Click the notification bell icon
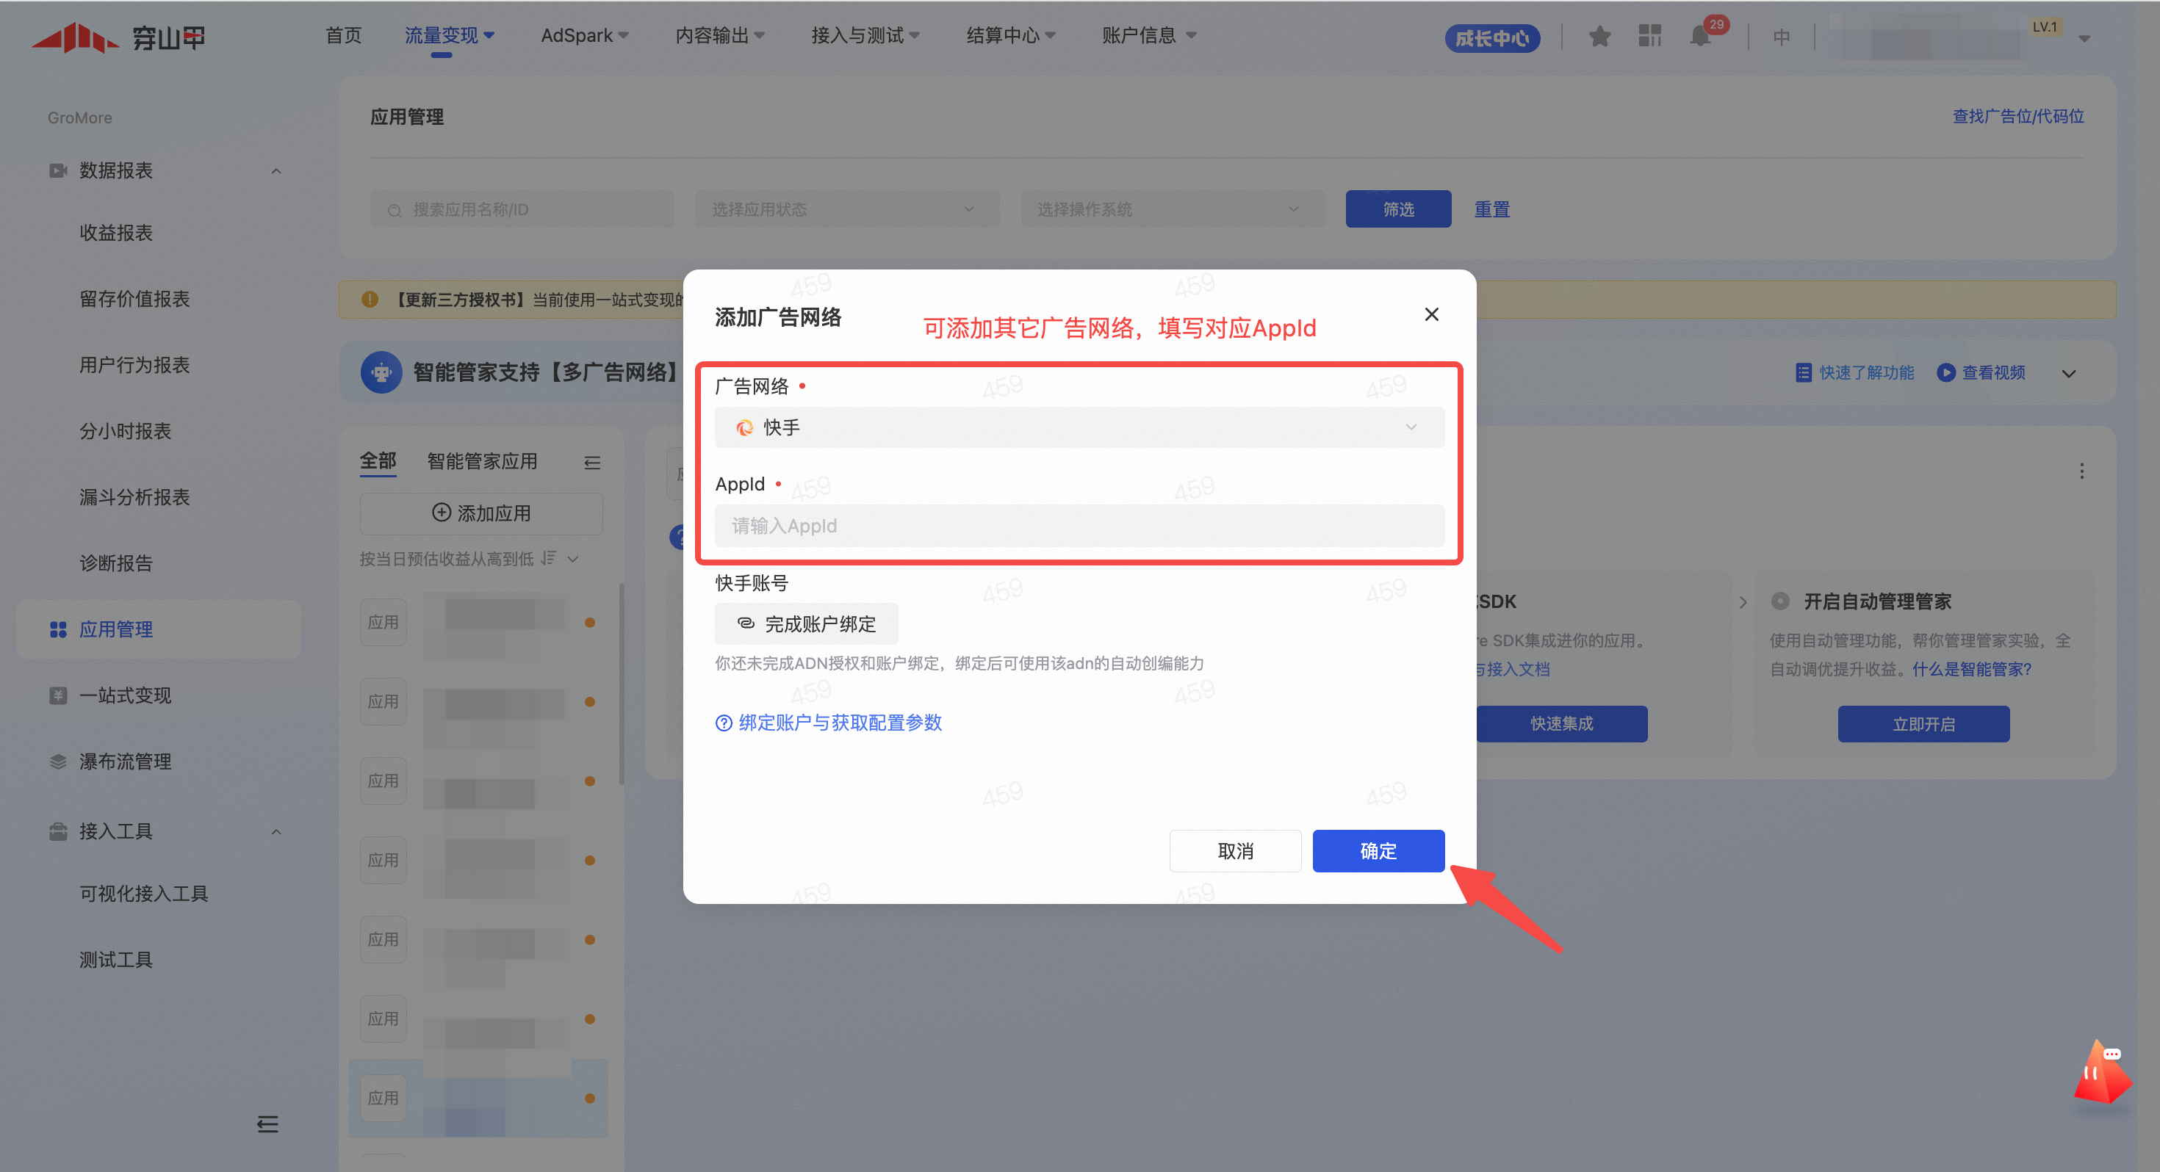This screenshot has height=1172, width=2160. coord(1699,37)
